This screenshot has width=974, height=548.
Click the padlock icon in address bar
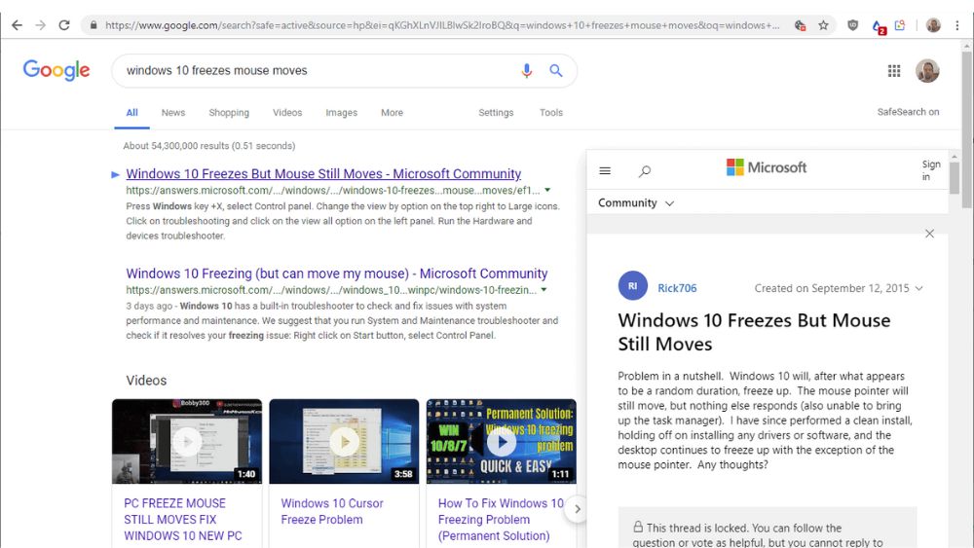(x=94, y=25)
